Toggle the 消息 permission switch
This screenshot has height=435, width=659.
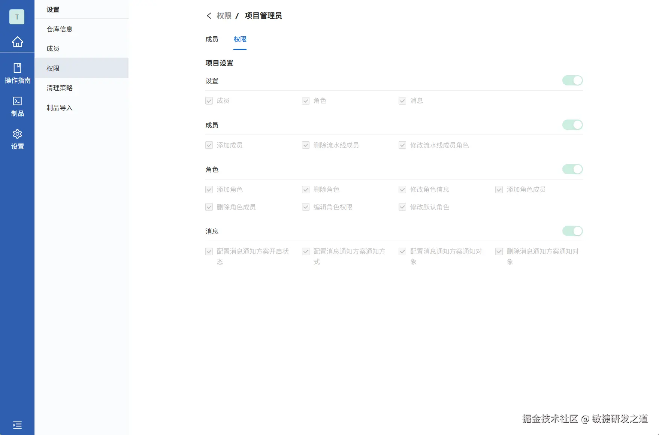(x=572, y=231)
